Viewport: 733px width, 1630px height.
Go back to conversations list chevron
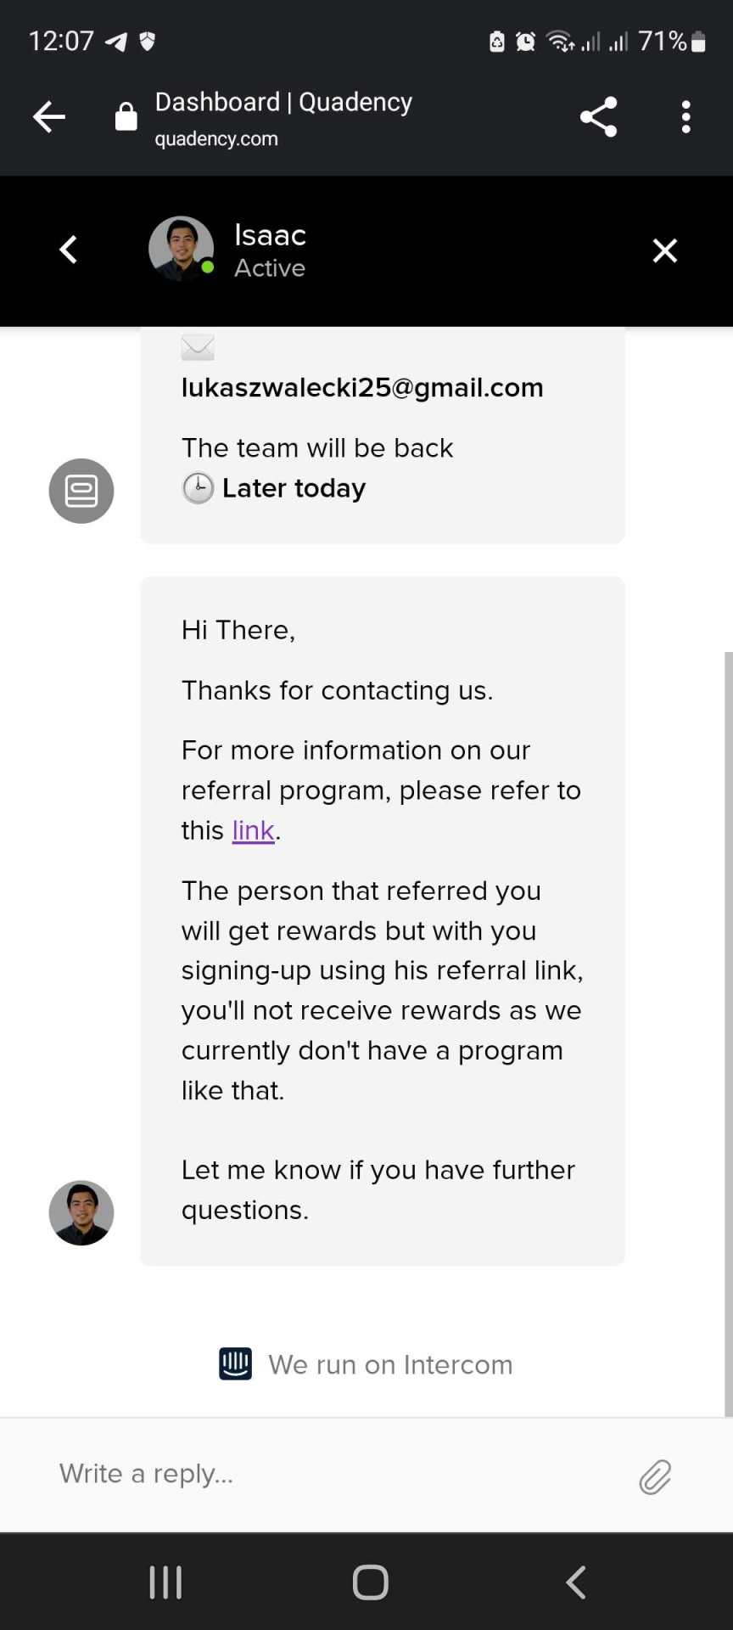(69, 250)
